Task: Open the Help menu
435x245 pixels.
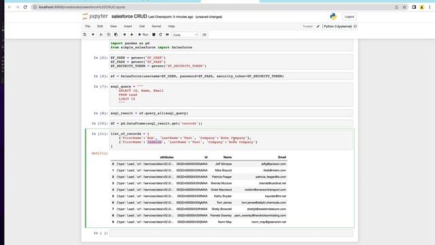Action: click(x=171, y=26)
